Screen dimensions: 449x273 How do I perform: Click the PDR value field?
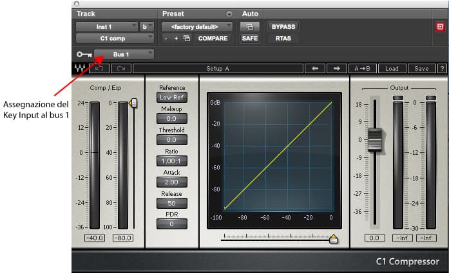click(172, 224)
